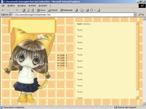Follow the Link 3 hyperlink
Image resolution: width=146 pixels, height=109 pixels.
(x=63, y=60)
